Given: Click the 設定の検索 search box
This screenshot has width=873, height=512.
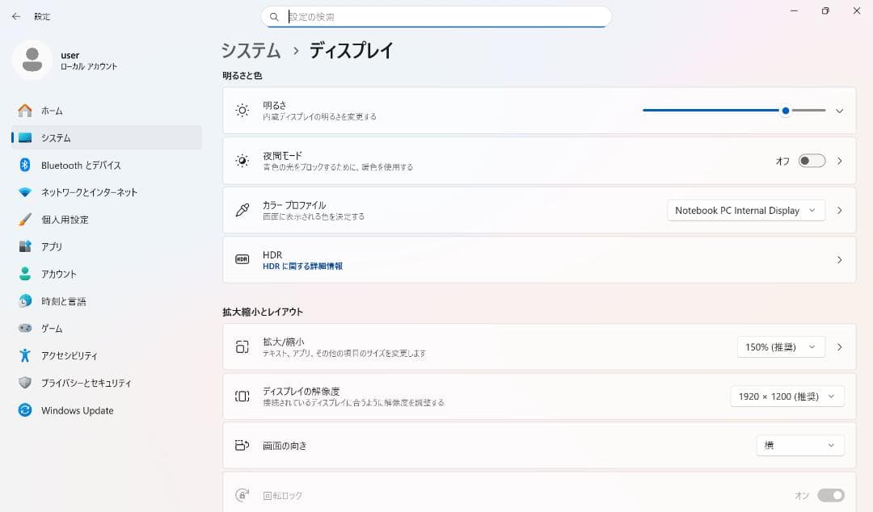Looking at the screenshot, I should (436, 16).
